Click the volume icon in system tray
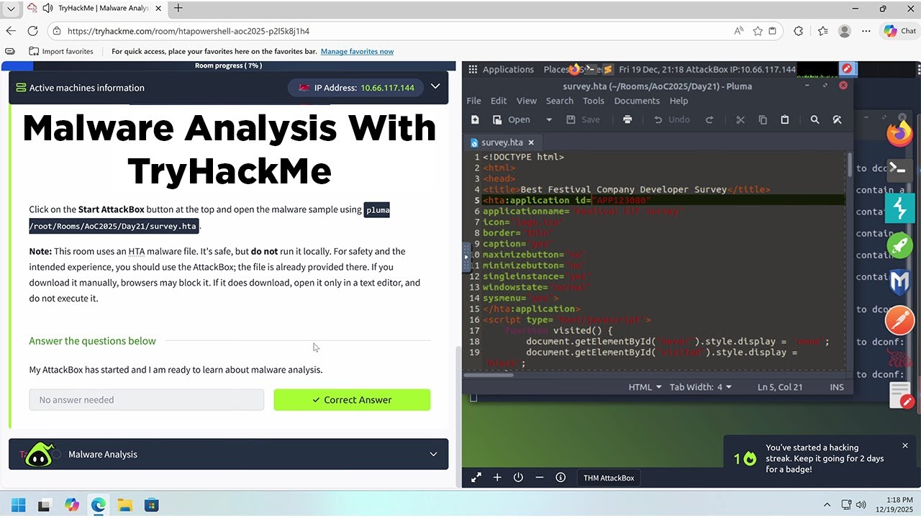This screenshot has width=921, height=518. coord(861,505)
